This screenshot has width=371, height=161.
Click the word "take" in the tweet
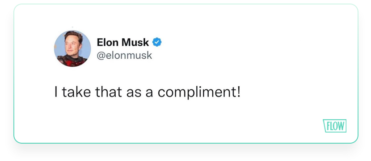tap(76, 92)
